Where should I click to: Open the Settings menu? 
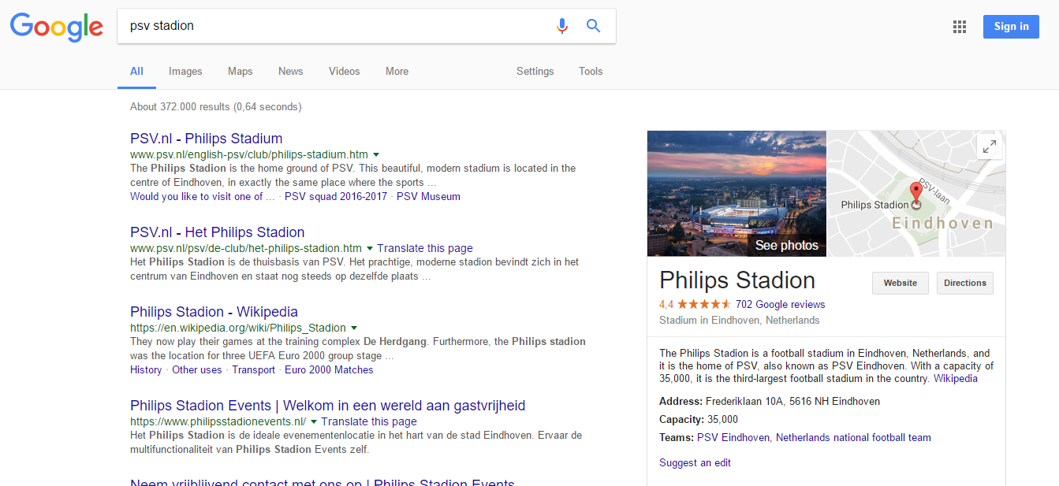[x=535, y=71]
